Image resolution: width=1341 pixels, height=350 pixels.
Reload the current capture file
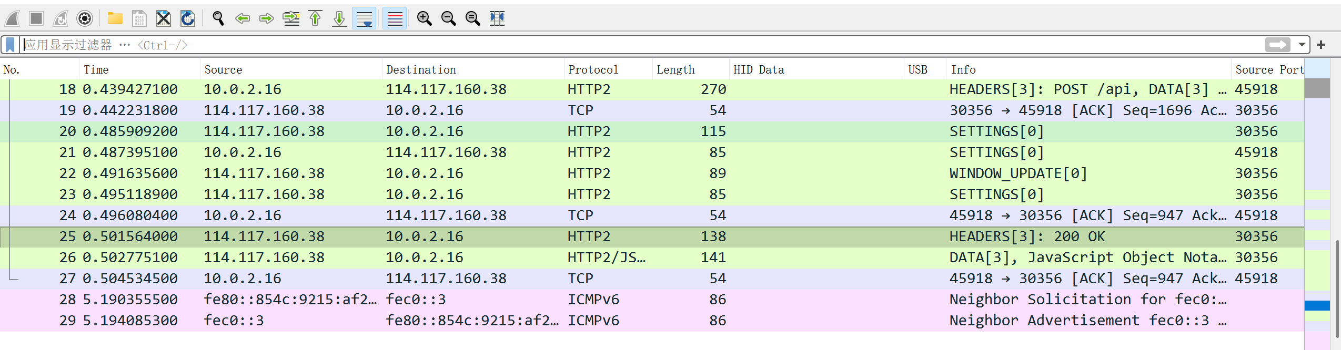188,19
